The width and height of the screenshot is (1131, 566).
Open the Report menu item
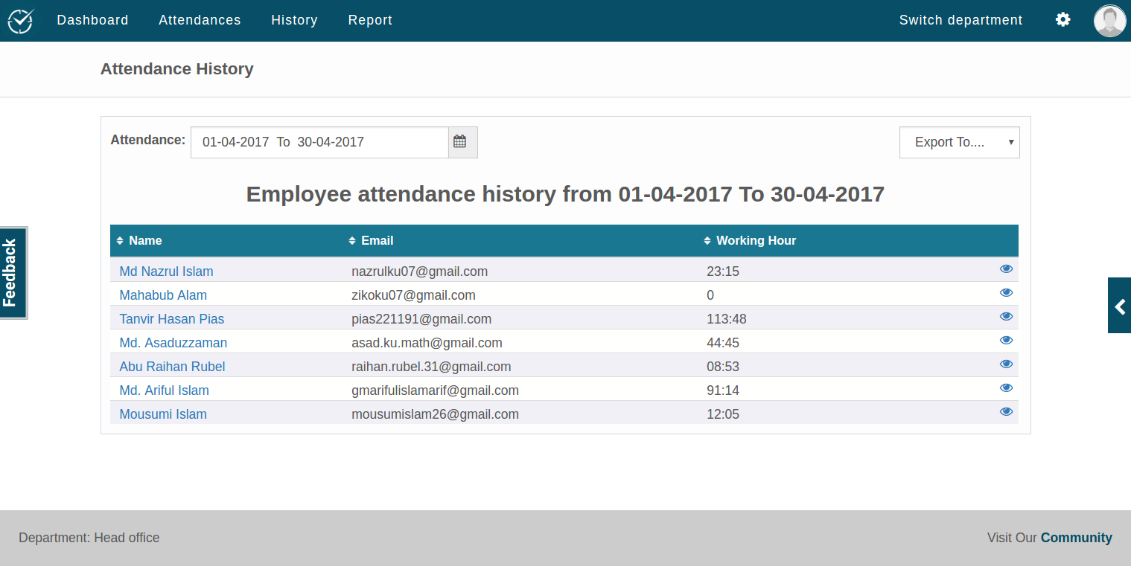(x=370, y=20)
